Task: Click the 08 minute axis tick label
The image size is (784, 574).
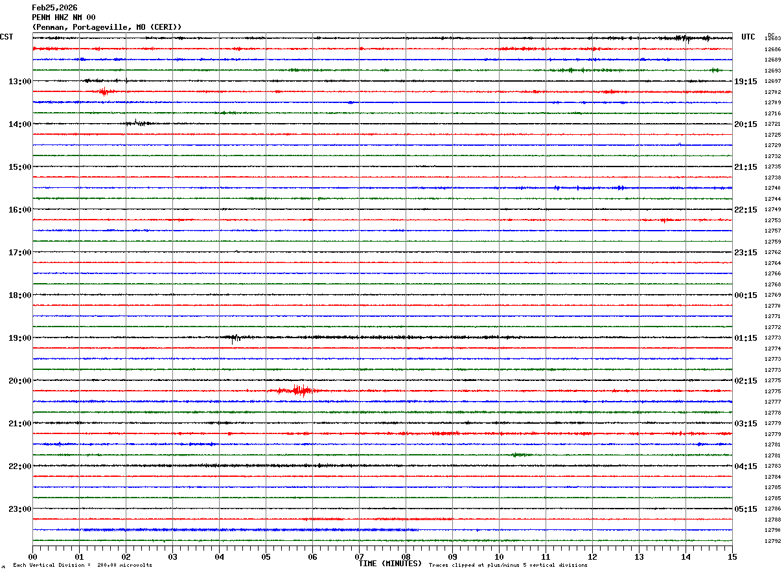Action: click(x=406, y=557)
